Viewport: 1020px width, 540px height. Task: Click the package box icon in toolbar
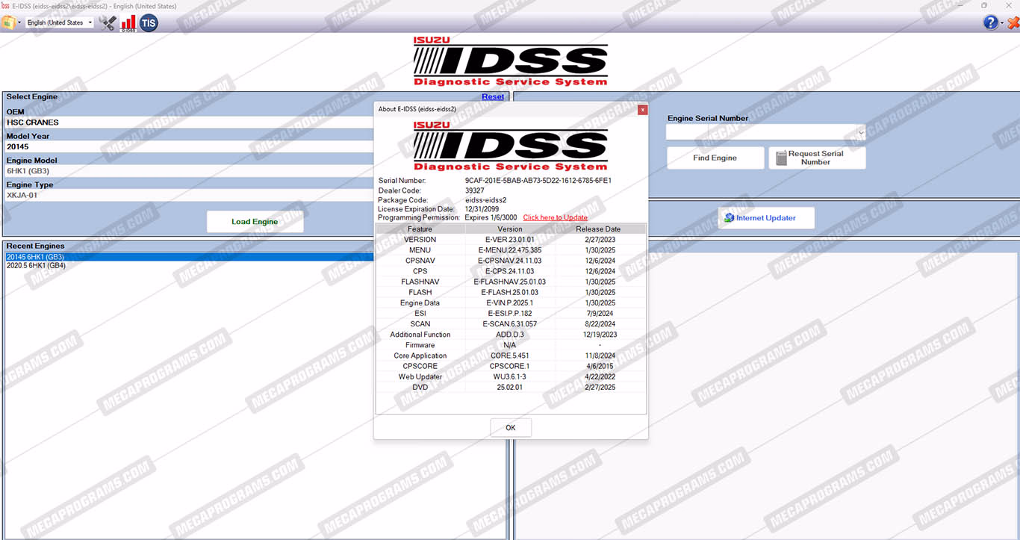point(8,22)
